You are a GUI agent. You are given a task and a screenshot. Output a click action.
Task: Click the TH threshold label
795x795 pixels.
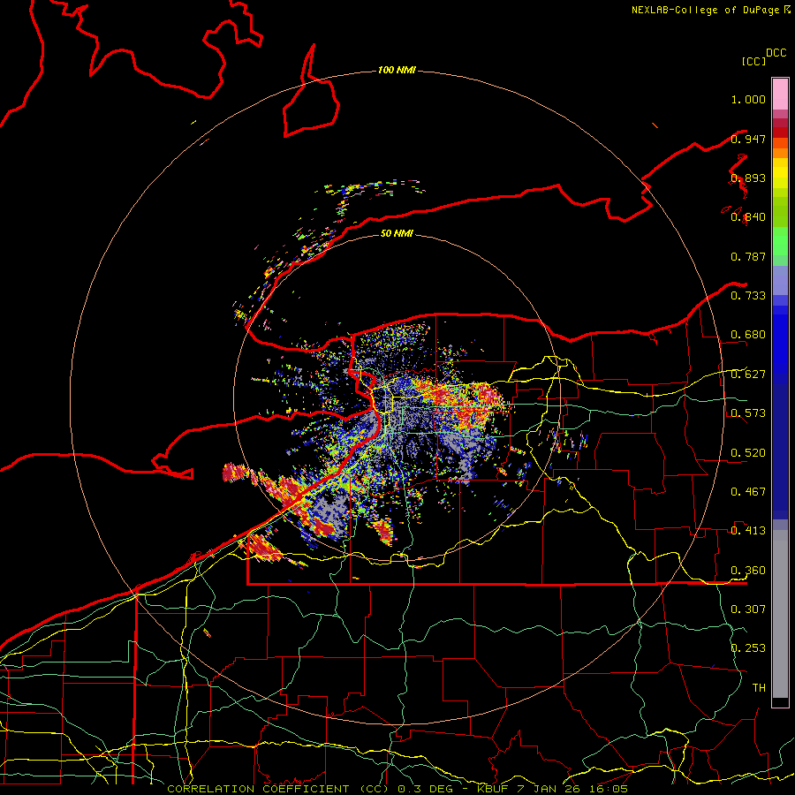coord(759,688)
